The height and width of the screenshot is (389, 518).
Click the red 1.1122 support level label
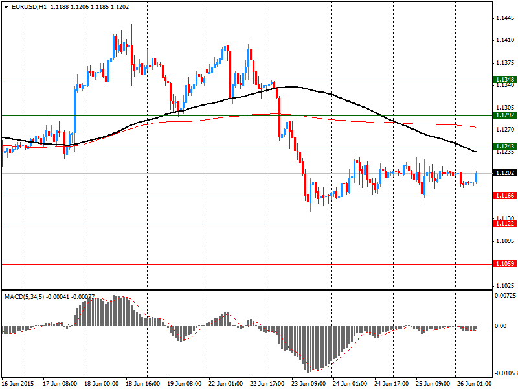pyautogui.click(x=504, y=224)
